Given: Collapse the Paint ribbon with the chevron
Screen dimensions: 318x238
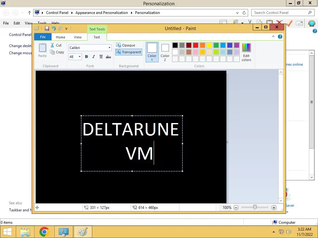Looking at the screenshot, I should coord(273,37).
